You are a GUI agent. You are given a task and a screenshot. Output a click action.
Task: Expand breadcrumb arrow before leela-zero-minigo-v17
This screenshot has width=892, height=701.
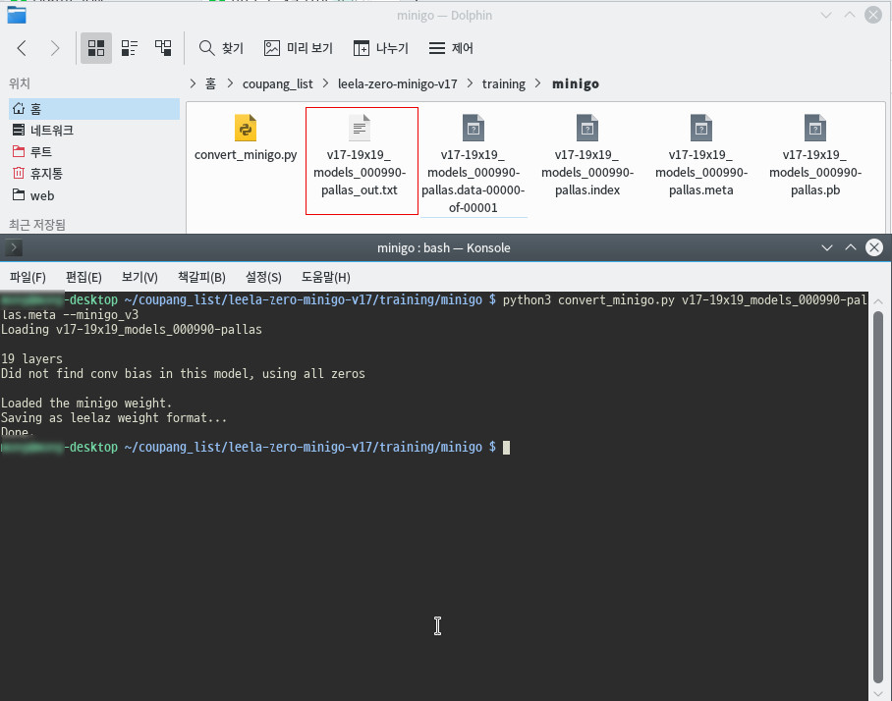point(325,84)
